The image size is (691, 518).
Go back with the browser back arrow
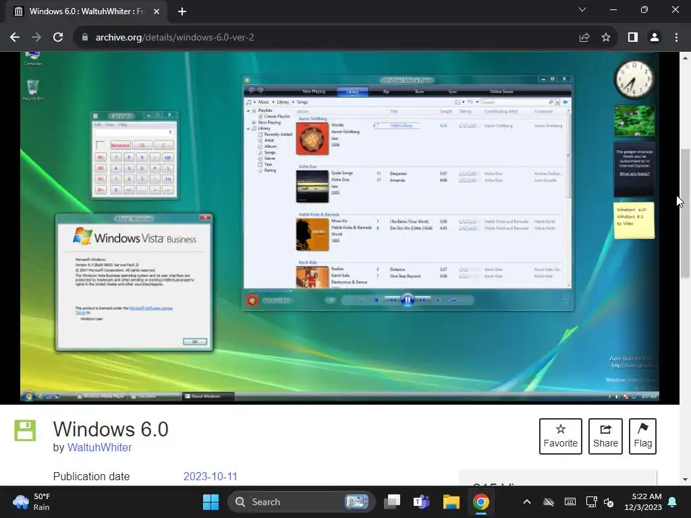click(x=15, y=38)
